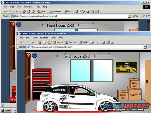Open Favorites in front window toolbar

pyautogui.click(x=71, y=42)
